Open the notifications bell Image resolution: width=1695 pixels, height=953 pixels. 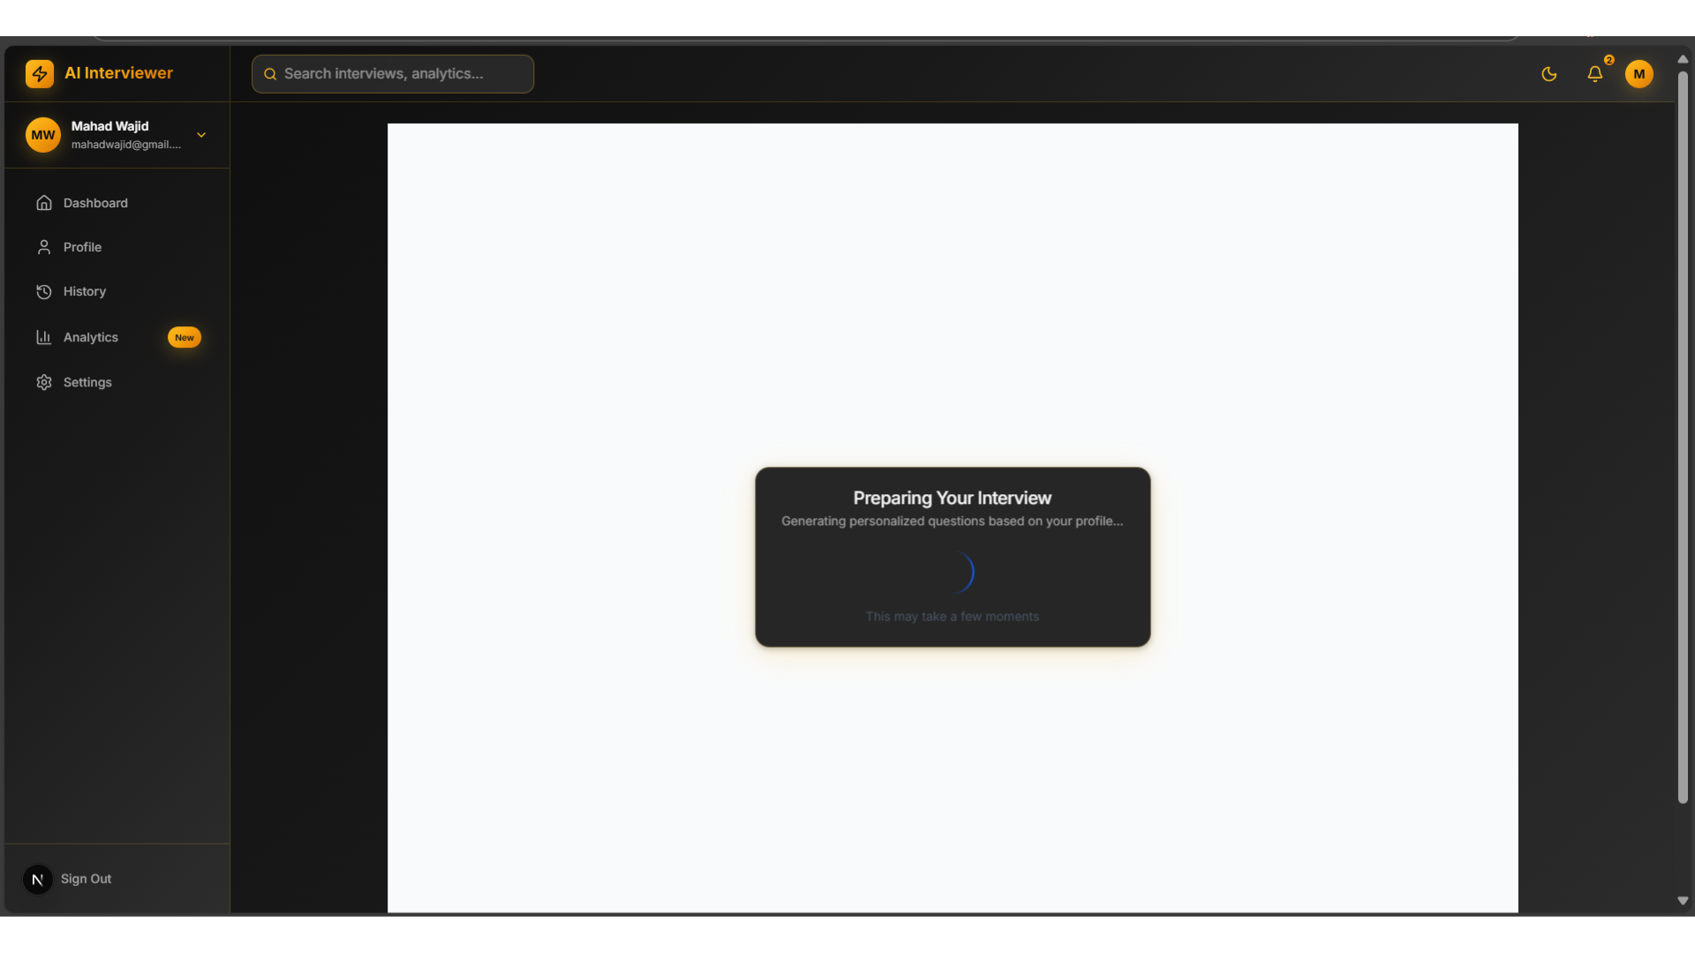click(1594, 74)
